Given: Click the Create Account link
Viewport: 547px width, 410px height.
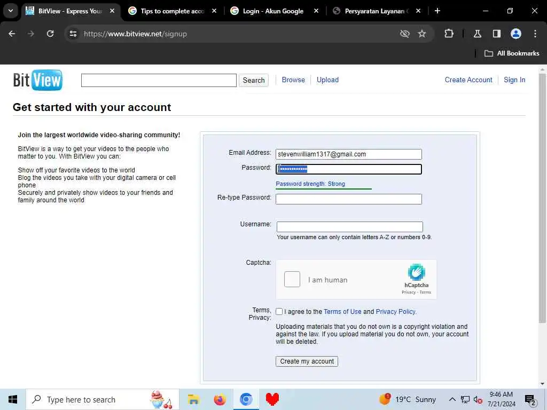Looking at the screenshot, I should tap(468, 80).
